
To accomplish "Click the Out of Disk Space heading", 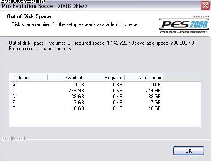I will click(x=29, y=16).
